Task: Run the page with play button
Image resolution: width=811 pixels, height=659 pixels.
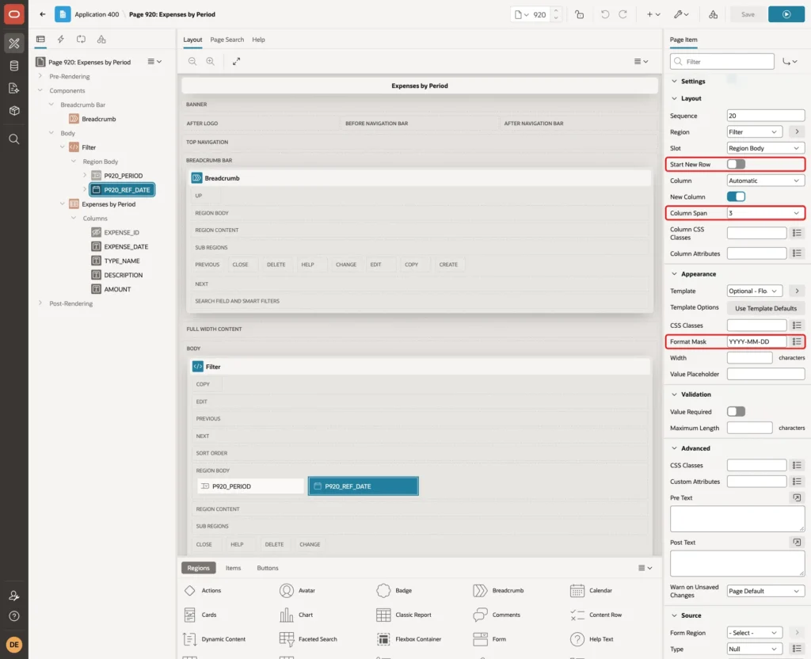Action: [x=786, y=14]
